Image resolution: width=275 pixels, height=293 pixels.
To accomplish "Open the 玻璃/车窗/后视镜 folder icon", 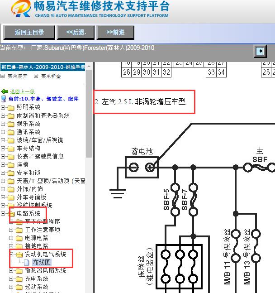I will 11,140.
